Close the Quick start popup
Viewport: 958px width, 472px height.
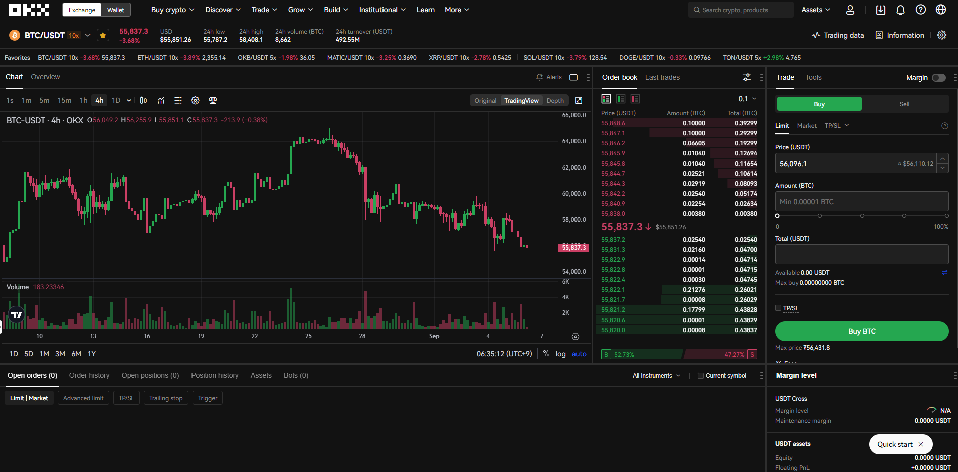pos(921,444)
